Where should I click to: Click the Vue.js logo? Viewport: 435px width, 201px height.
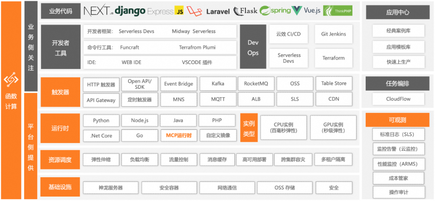coord(307,11)
